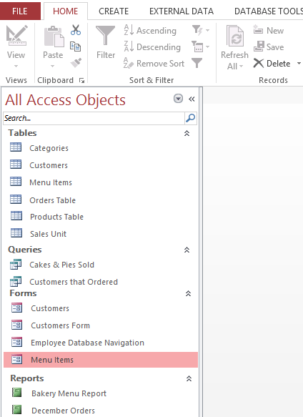
Task: Collapse the Forms group
Action: (188, 293)
